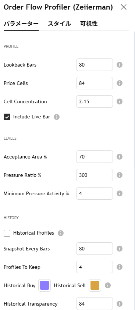
Task: Click info icon for Minimum Pressure Activity %
Action: 120,193
